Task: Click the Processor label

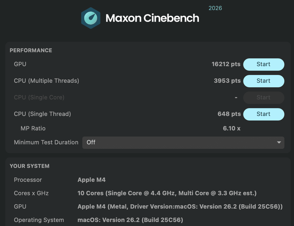Action: (x=28, y=180)
